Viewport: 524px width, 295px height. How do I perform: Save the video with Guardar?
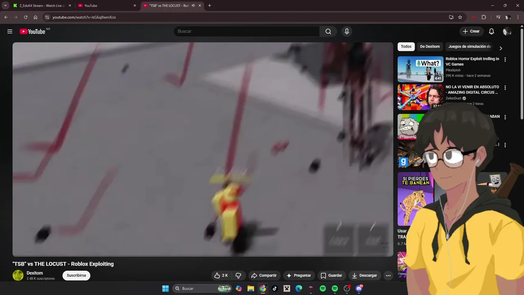tap(332, 276)
